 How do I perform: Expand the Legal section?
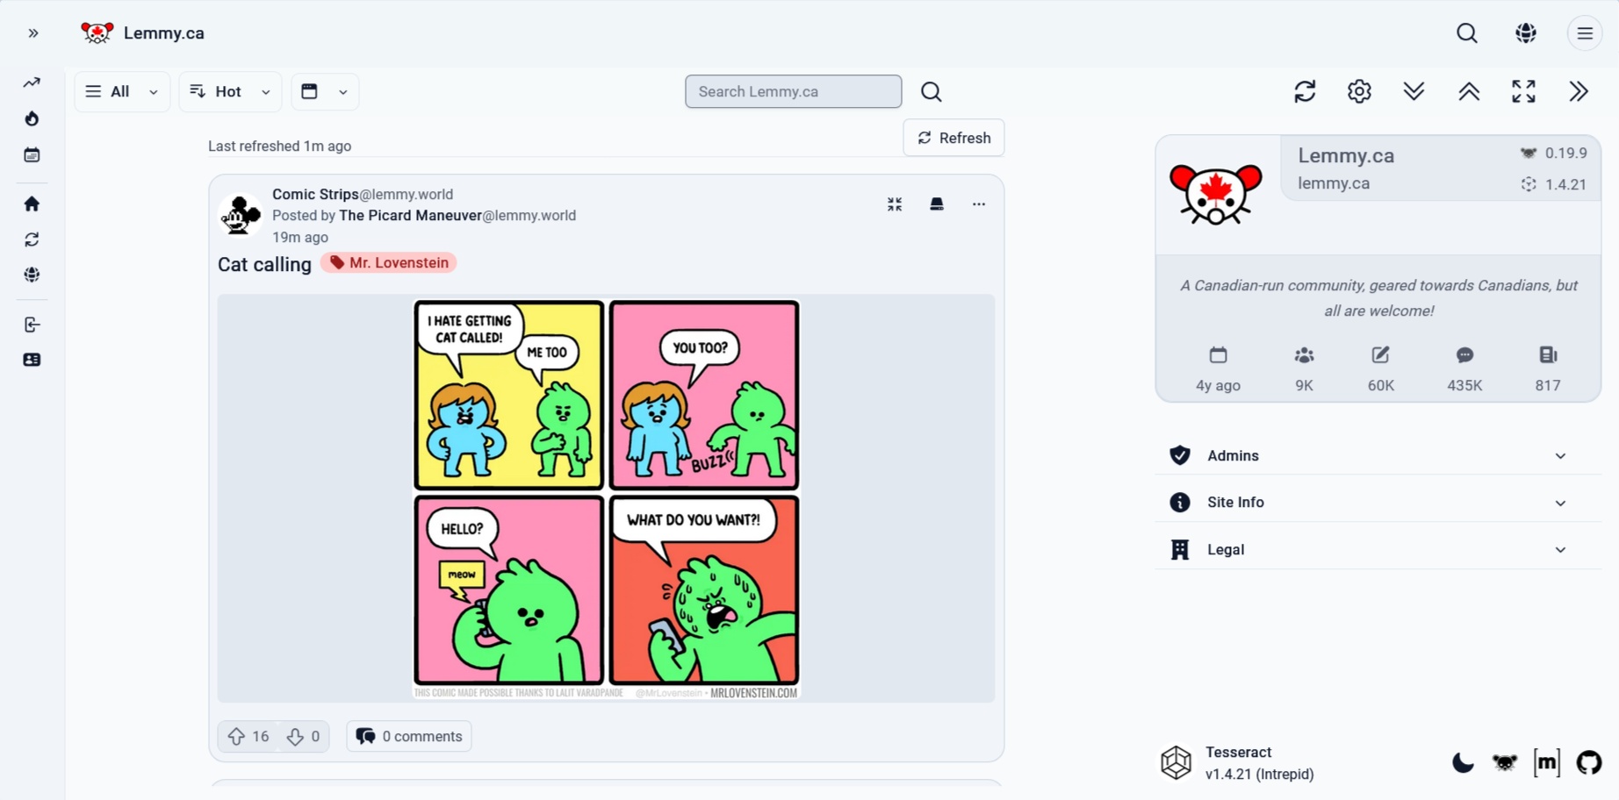1378,550
